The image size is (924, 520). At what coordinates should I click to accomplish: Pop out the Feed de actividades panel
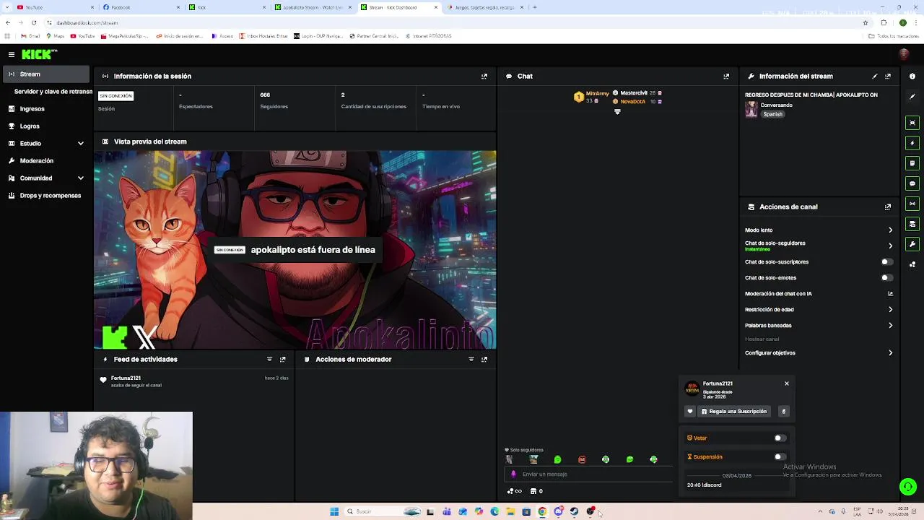282,359
